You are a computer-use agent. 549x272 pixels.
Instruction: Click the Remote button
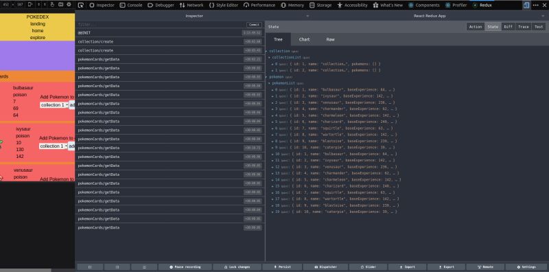pos(485,267)
